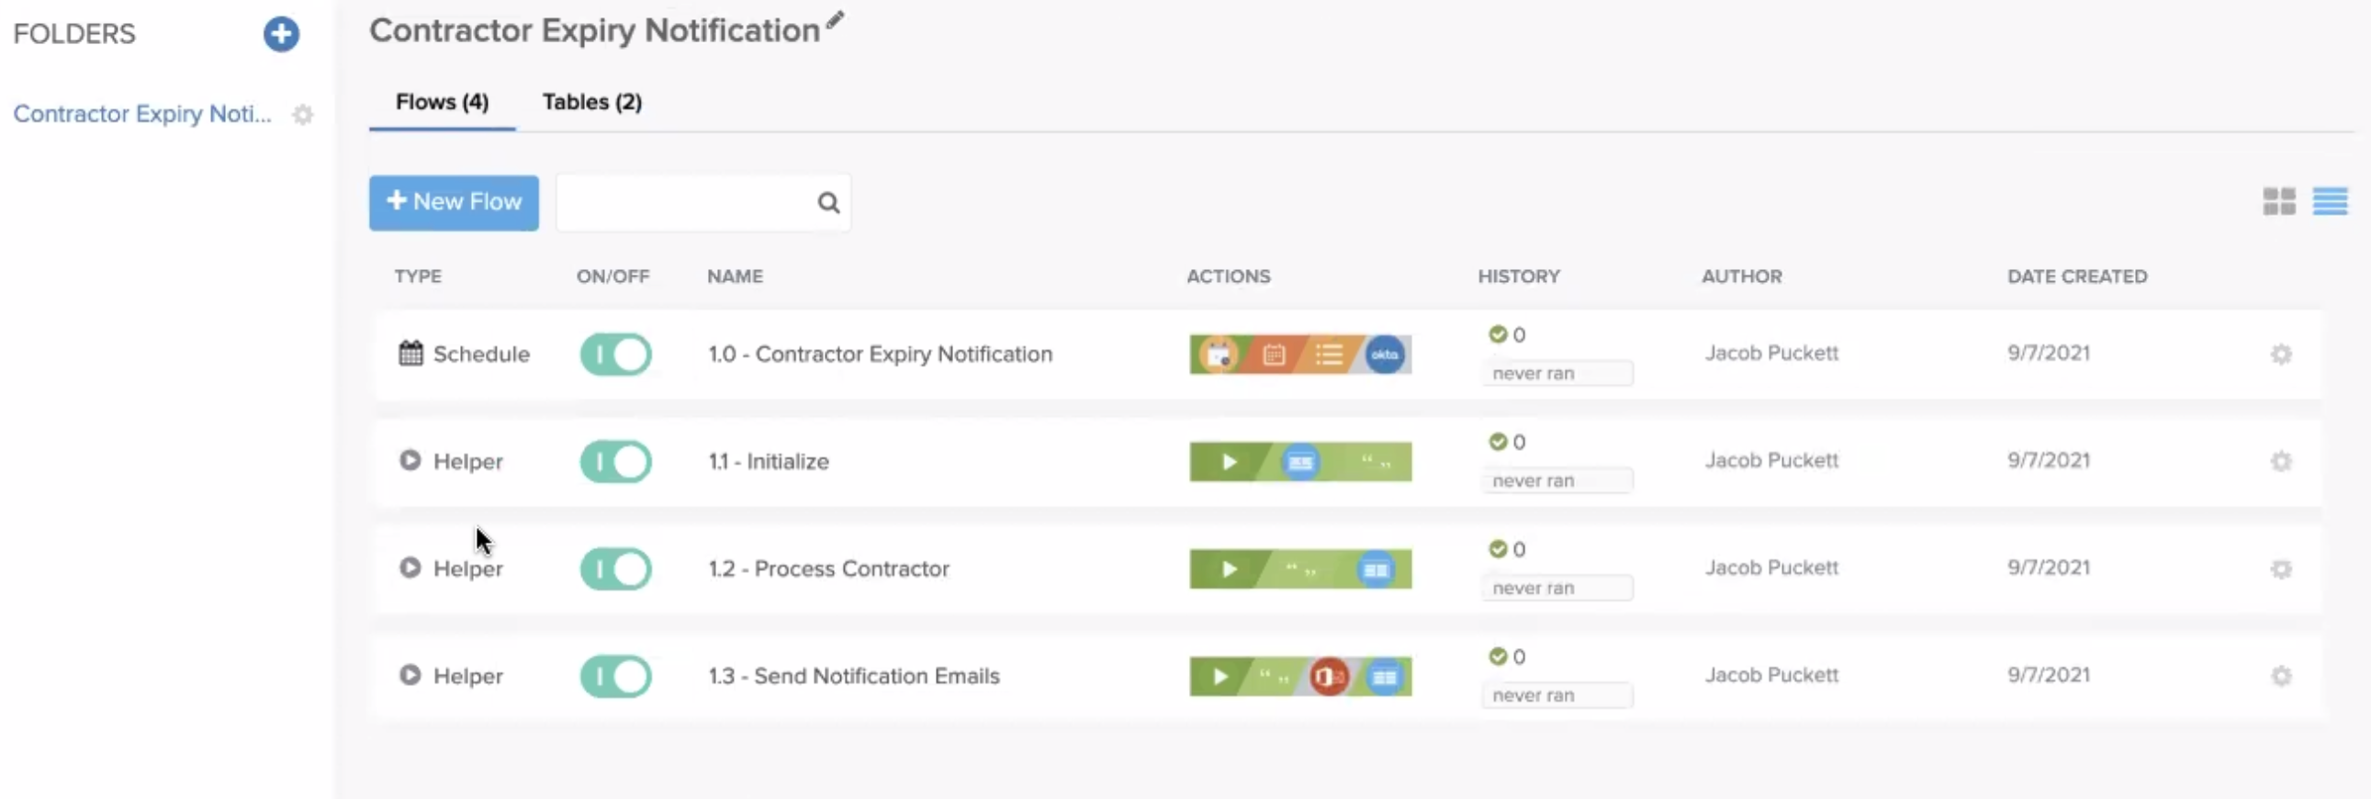The image size is (2371, 799).
Task: Switch to list view layout
Action: point(2330,201)
